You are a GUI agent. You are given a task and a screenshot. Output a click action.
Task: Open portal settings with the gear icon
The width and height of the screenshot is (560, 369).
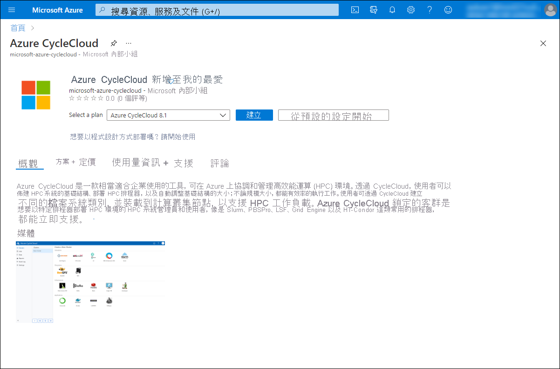[410, 9]
